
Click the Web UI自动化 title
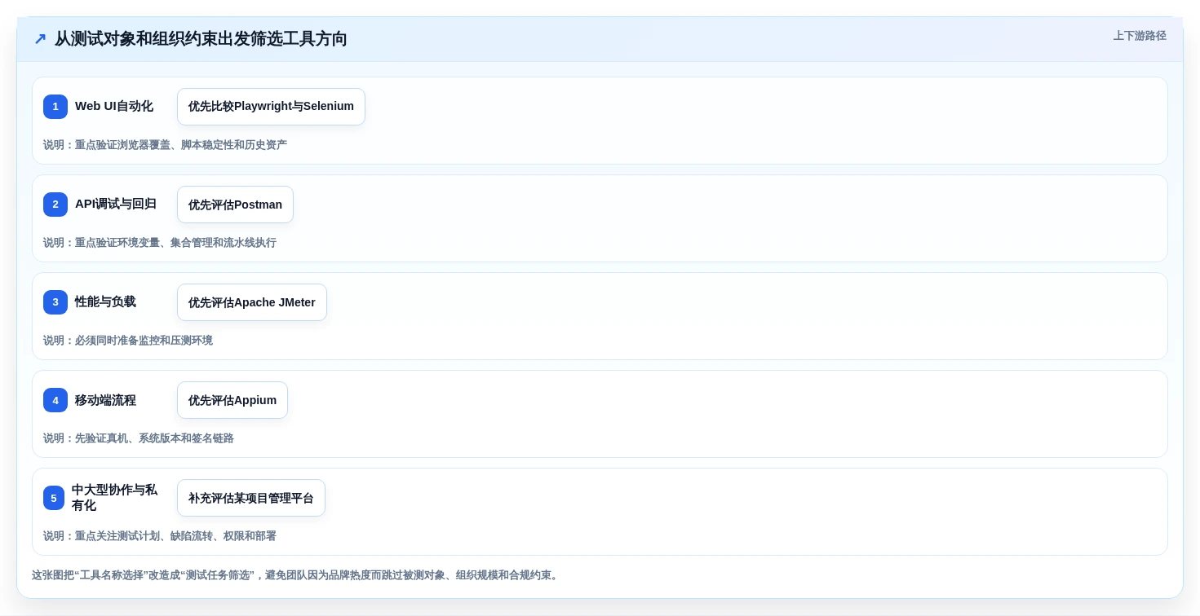point(114,106)
